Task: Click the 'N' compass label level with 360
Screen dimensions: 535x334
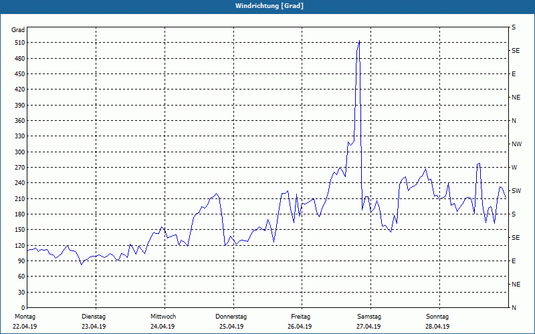Action: [x=514, y=121]
